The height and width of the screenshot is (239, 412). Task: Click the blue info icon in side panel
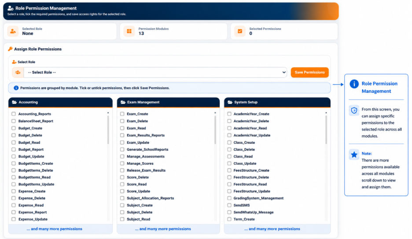354,84
